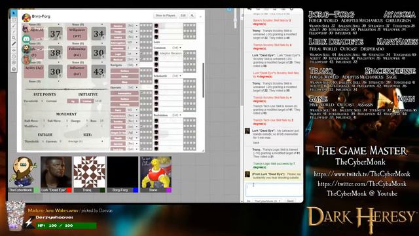This screenshot has height=236, width=419.
Task: Open the Layers tool in toolbar
Action: (13, 20)
